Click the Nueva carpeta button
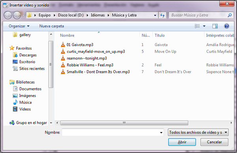237x153 pixels. tap(51, 26)
